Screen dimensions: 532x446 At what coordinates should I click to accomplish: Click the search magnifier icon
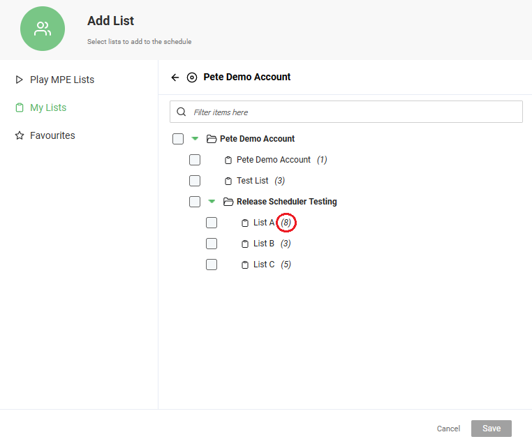pyautogui.click(x=182, y=112)
